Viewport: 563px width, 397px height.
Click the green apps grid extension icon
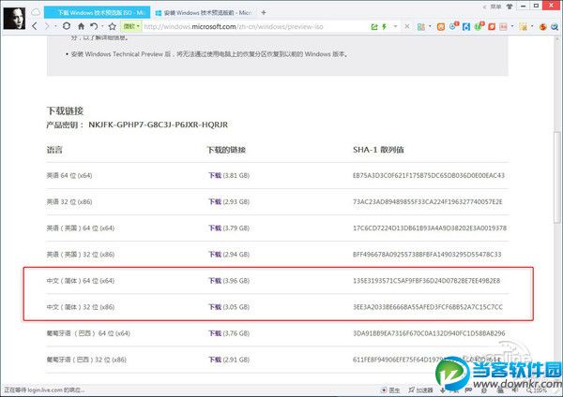pyautogui.click(x=420, y=26)
